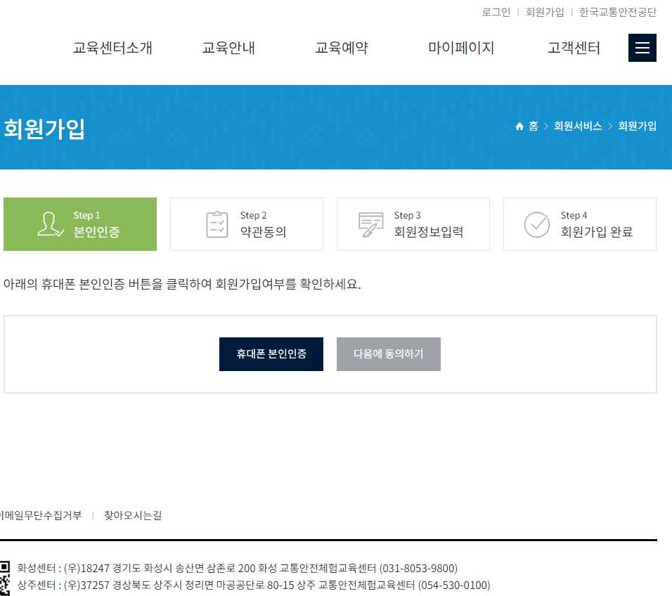The image size is (672, 596).
Task: Click the 휴대폰 본인인증 button
Action: [271, 354]
